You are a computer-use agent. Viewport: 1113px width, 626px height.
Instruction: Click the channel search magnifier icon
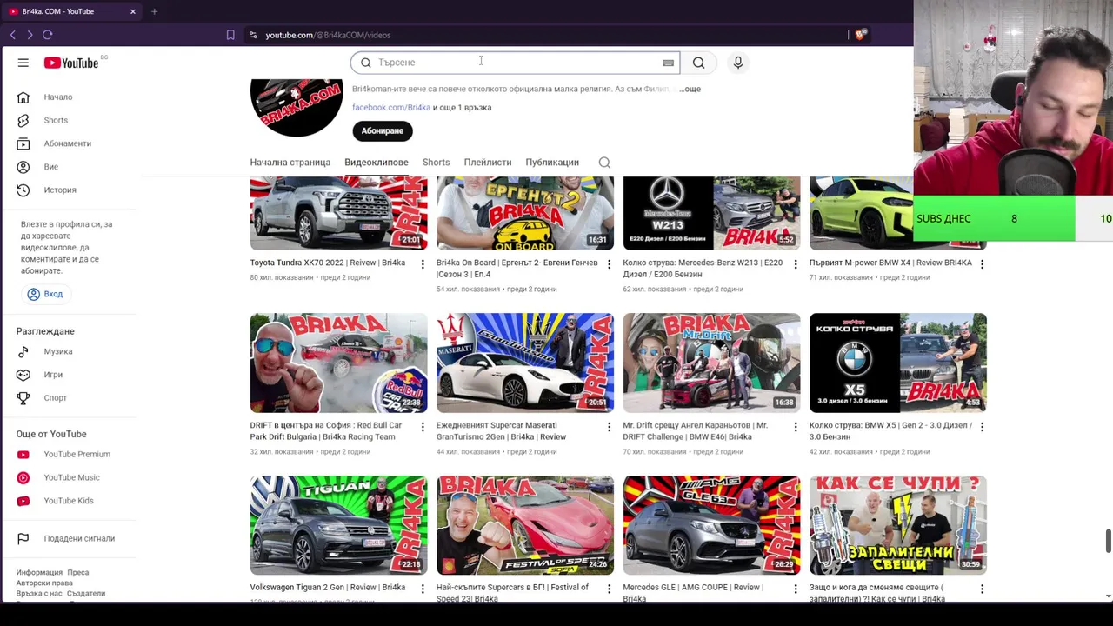tap(604, 163)
